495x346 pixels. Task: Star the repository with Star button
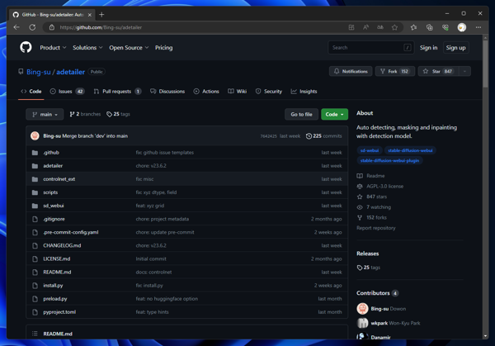[x=439, y=71]
